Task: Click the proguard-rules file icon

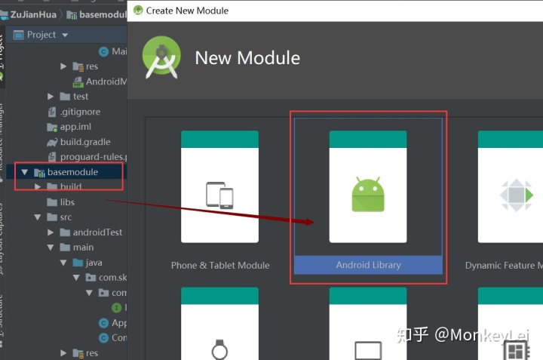Action: [x=51, y=157]
